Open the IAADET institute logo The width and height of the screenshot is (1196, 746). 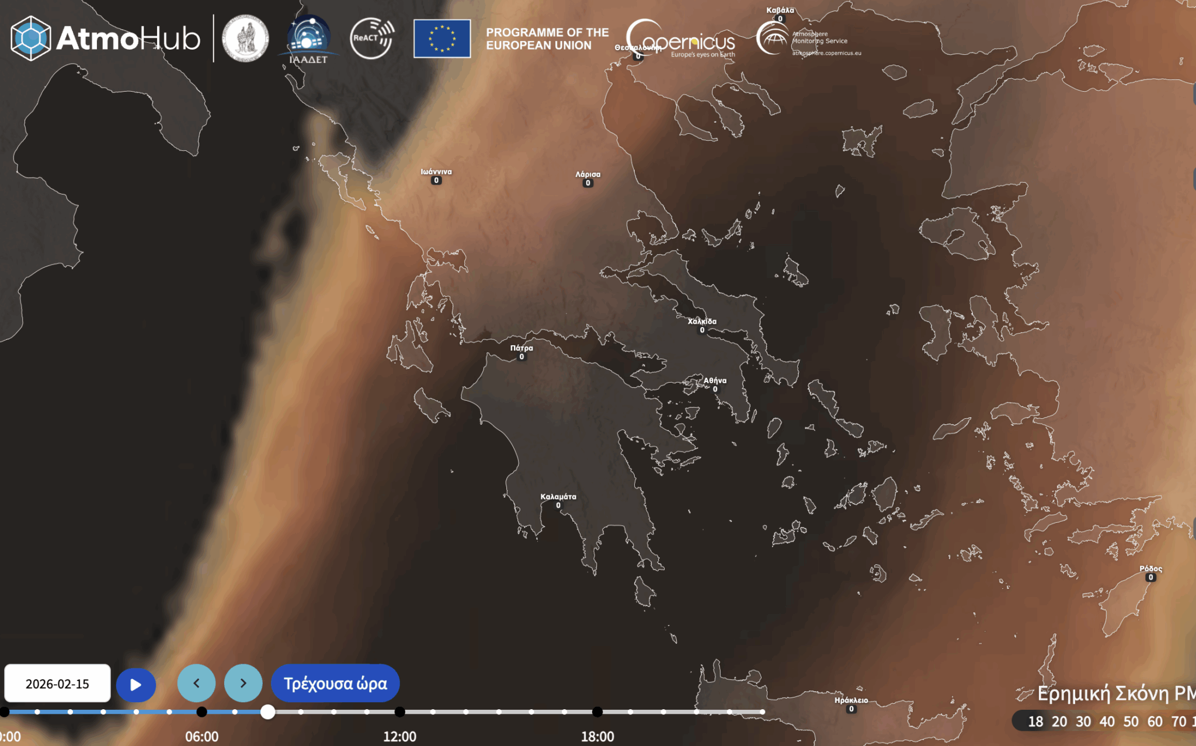coord(308,39)
